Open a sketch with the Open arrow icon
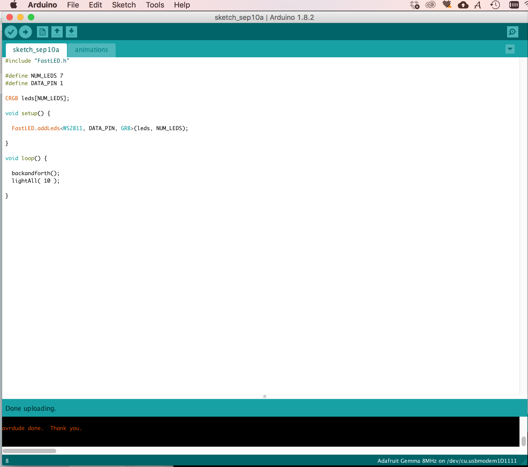 57,32
